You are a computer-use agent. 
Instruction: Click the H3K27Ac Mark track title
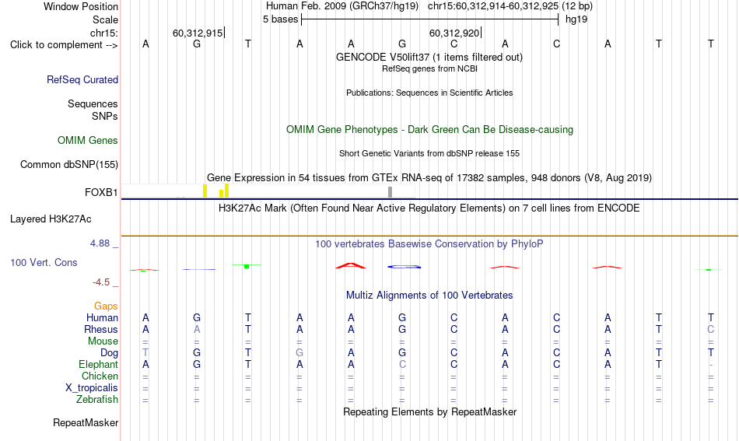(x=429, y=208)
